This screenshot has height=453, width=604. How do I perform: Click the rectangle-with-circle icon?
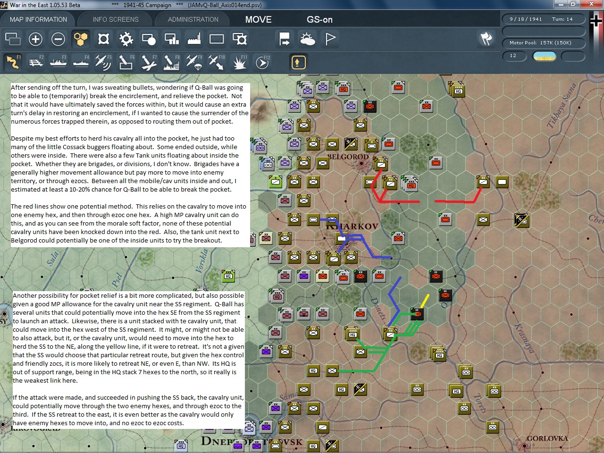149,39
